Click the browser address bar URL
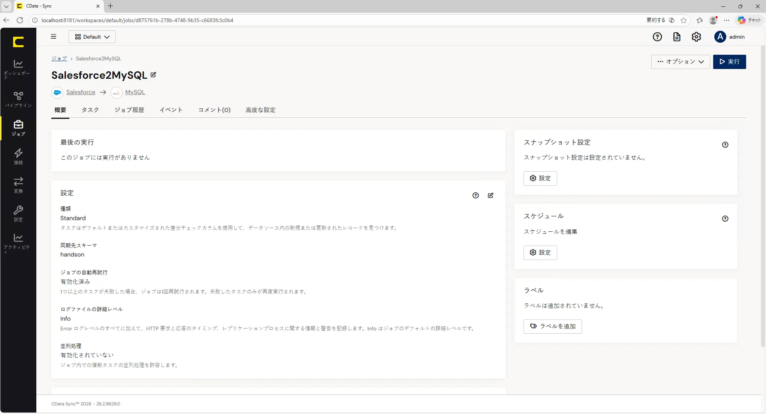 coord(137,20)
